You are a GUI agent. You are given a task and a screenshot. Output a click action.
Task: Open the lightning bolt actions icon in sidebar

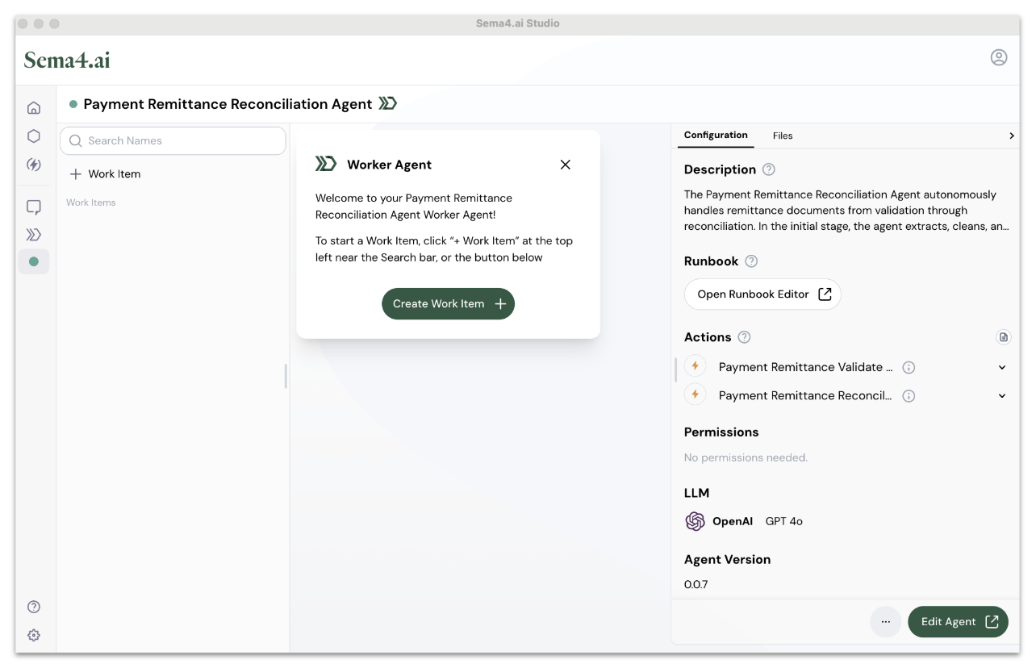pyautogui.click(x=34, y=165)
